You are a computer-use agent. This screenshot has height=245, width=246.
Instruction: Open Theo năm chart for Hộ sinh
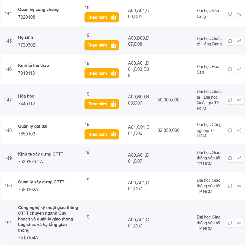click(102, 45)
